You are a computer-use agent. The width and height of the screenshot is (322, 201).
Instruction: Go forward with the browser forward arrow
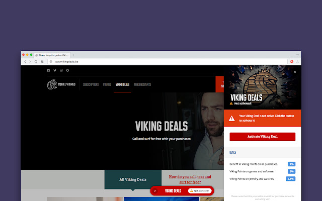click(30, 61)
